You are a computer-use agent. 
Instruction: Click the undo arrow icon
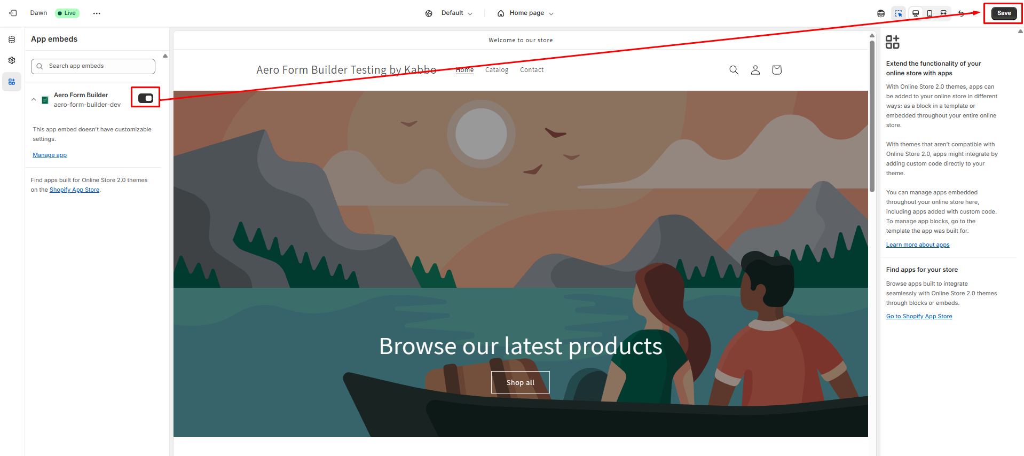961,13
